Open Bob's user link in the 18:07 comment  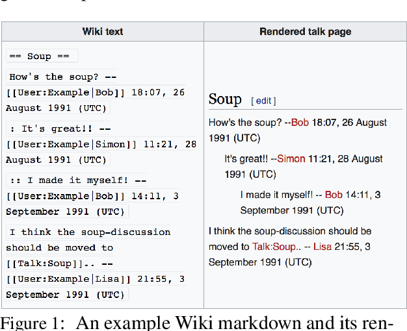coord(300,122)
